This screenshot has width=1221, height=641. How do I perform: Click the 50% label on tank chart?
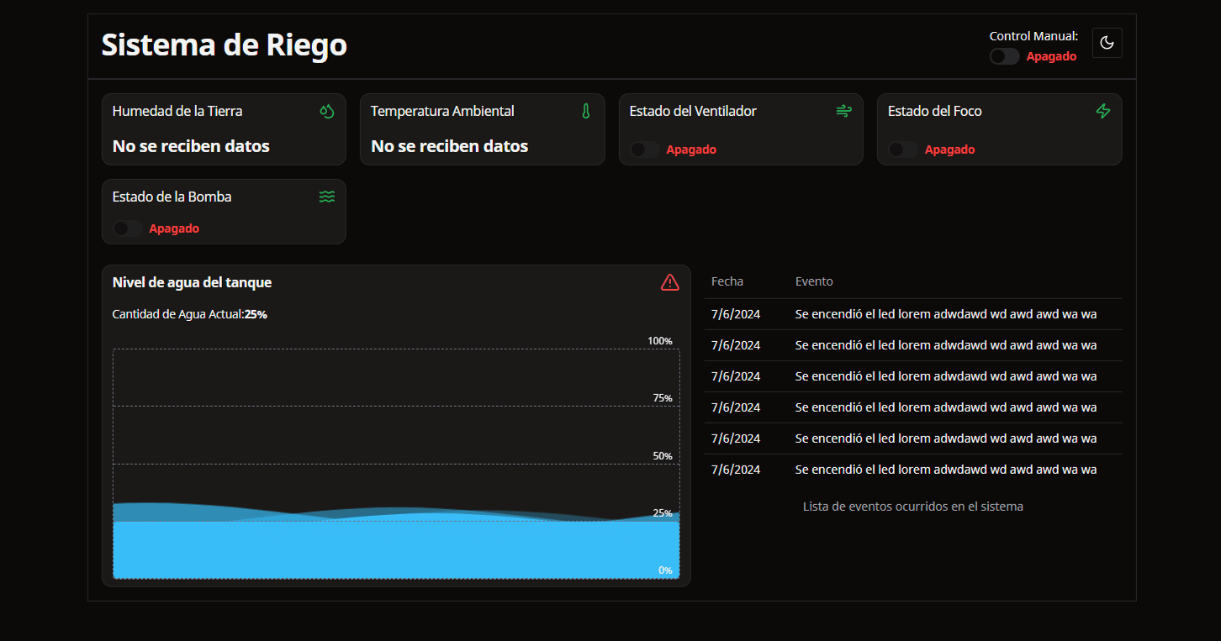pyautogui.click(x=663, y=456)
